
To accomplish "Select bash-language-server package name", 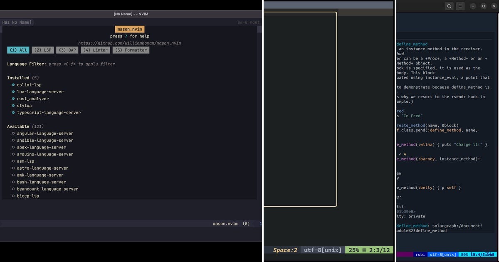I will coord(42,182).
